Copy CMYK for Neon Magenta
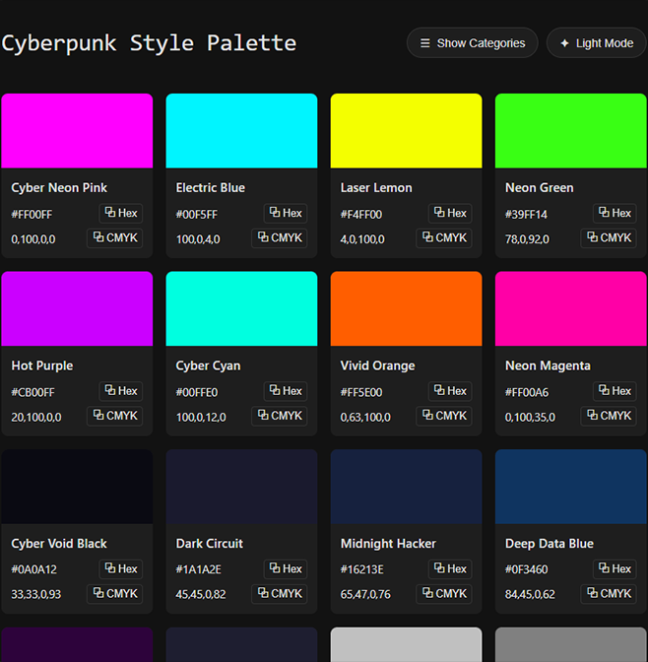 [609, 416]
